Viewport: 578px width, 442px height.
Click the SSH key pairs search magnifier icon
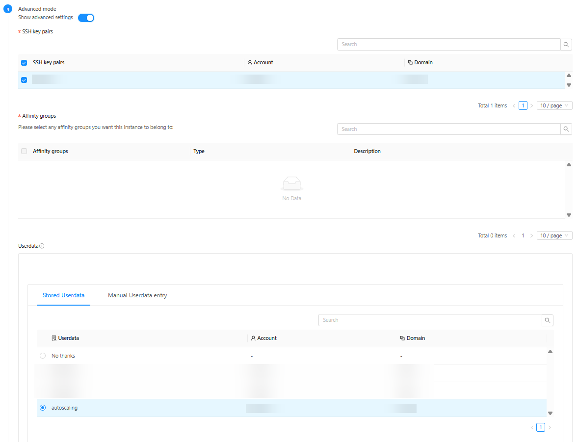coord(566,45)
